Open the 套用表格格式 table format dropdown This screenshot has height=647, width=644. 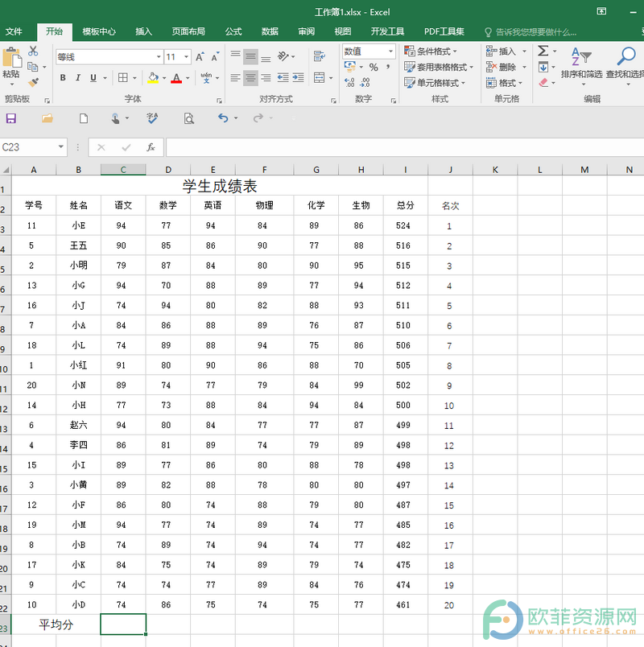point(439,67)
